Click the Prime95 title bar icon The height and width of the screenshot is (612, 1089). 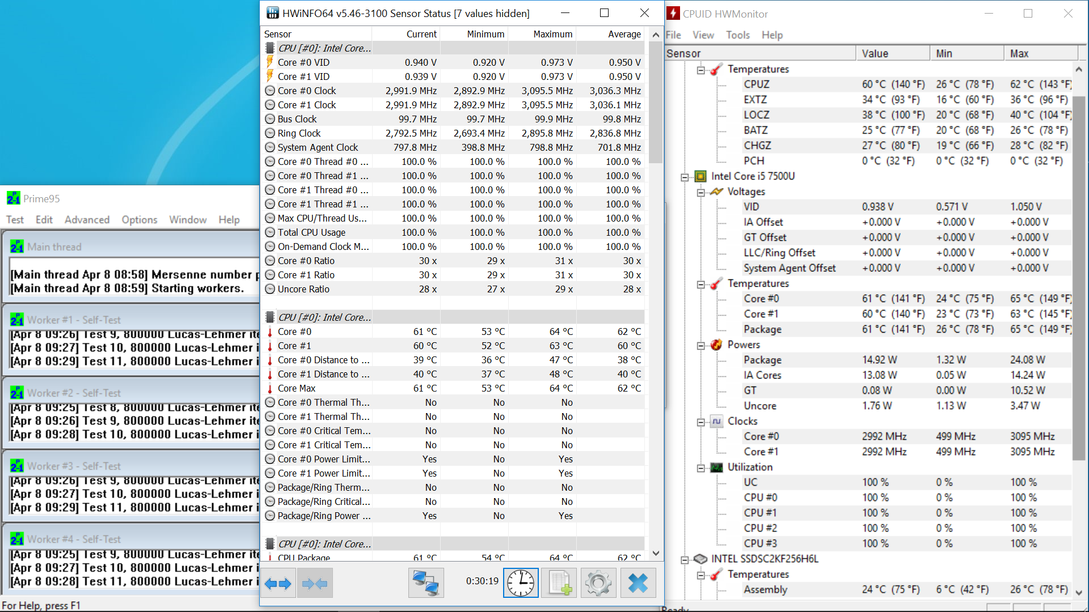(13, 198)
